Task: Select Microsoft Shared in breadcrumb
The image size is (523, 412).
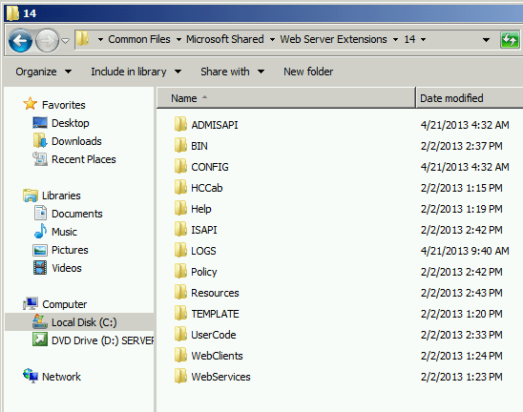Action: coord(225,39)
